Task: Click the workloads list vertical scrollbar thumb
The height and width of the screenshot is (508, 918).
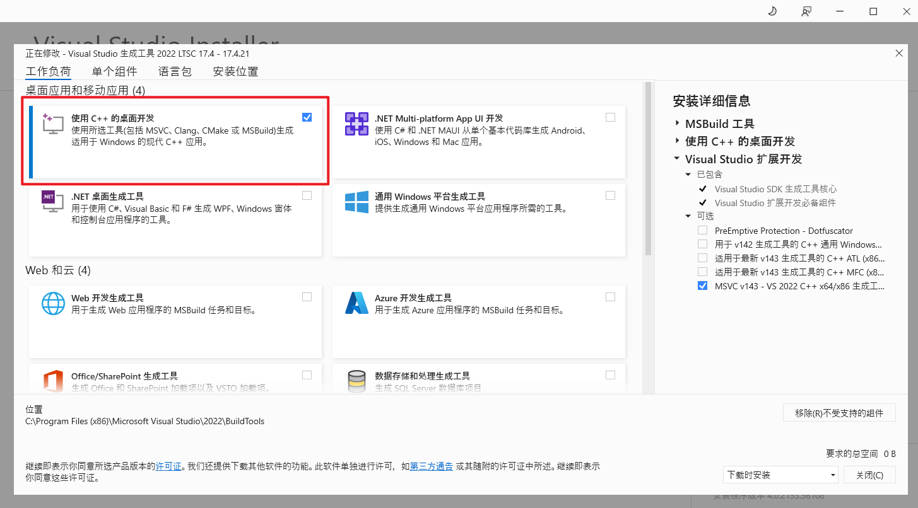Action: pyautogui.click(x=647, y=168)
